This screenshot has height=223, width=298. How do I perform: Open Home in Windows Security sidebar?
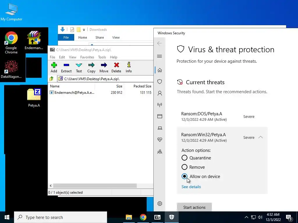pos(160,70)
